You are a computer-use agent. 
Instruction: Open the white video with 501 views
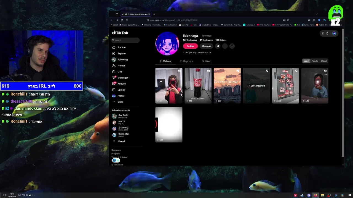(169, 125)
